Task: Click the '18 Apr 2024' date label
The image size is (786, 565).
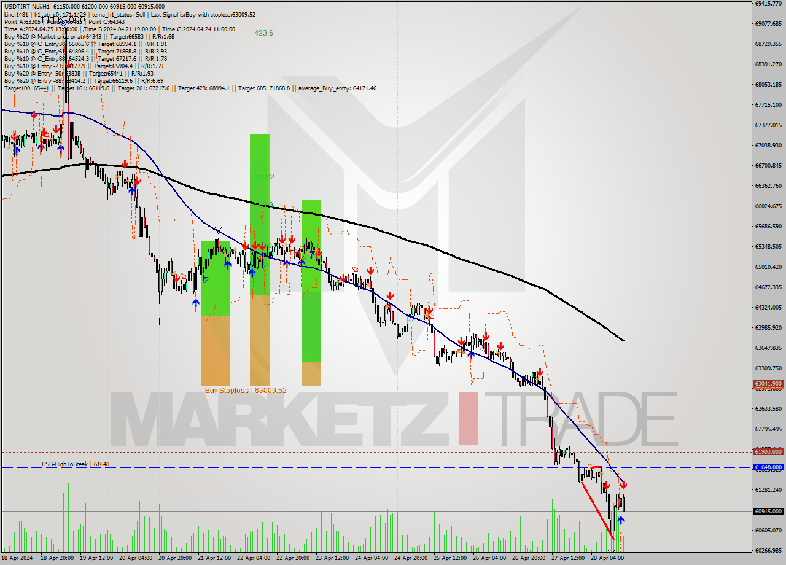Action: 17,558
